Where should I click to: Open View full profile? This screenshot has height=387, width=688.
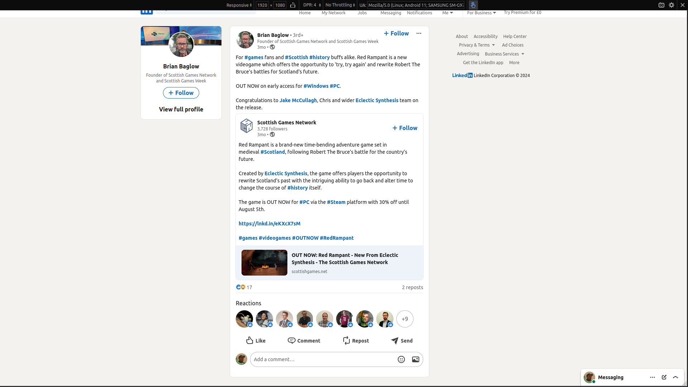[181, 109]
